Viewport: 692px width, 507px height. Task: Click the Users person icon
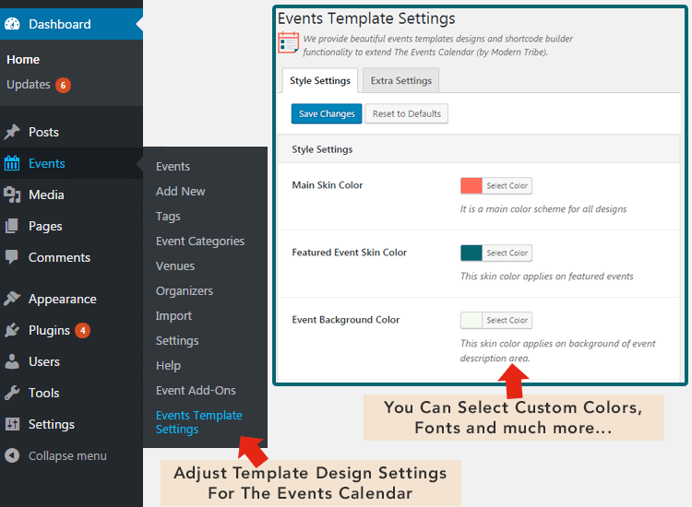pyautogui.click(x=12, y=361)
